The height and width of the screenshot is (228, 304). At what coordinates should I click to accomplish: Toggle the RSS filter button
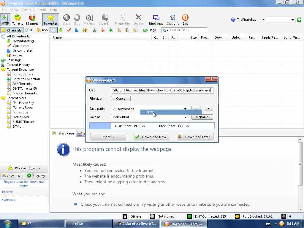pos(42,30)
